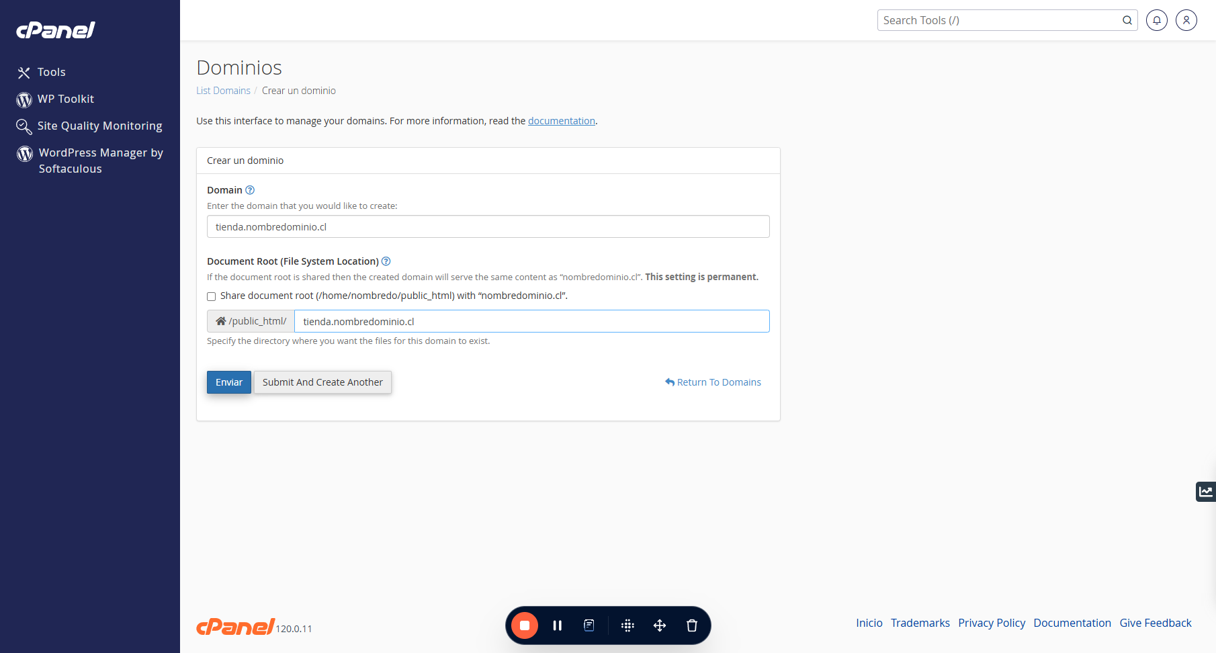Click the Domain help icon
This screenshot has width=1216, height=653.
click(250, 190)
